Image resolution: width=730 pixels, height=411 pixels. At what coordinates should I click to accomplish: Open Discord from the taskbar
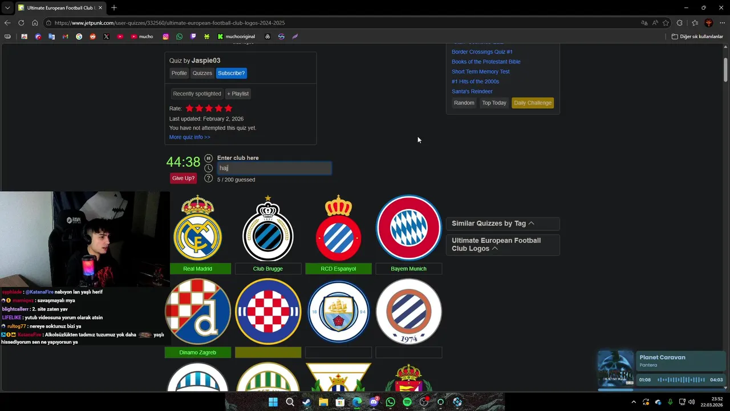[374, 402]
